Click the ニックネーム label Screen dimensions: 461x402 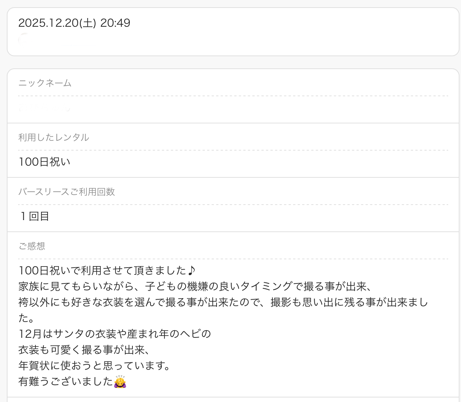tap(45, 83)
